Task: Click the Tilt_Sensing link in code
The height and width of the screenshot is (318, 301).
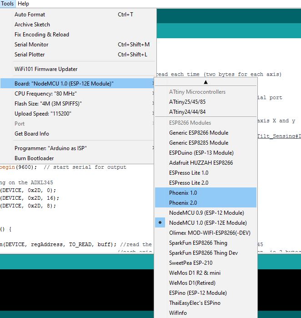Action: coord(279,136)
